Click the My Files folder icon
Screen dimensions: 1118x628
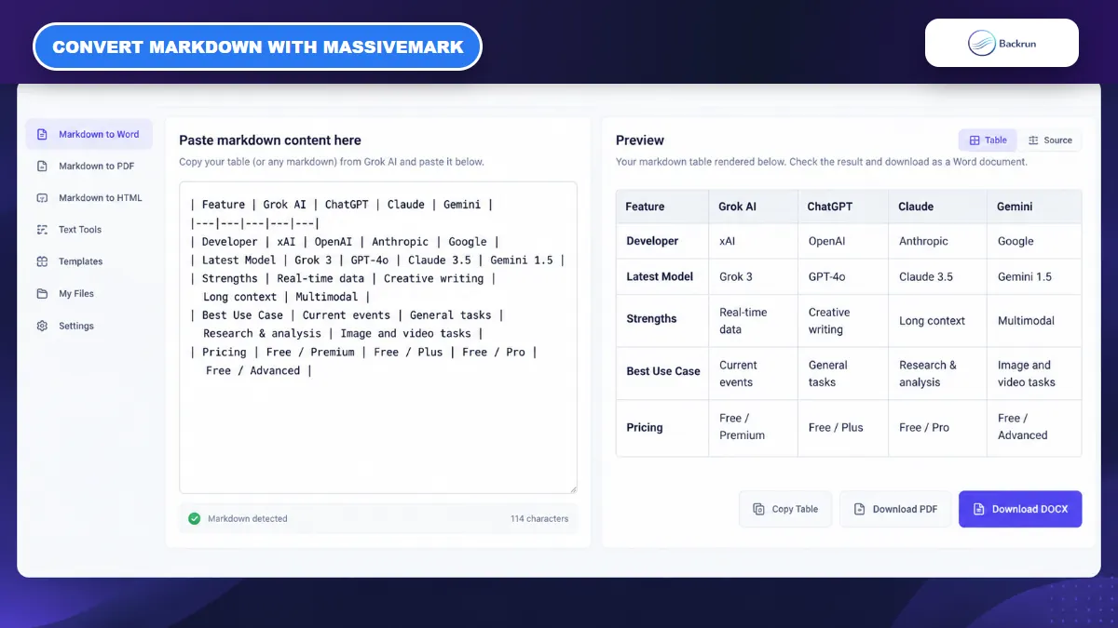point(42,294)
